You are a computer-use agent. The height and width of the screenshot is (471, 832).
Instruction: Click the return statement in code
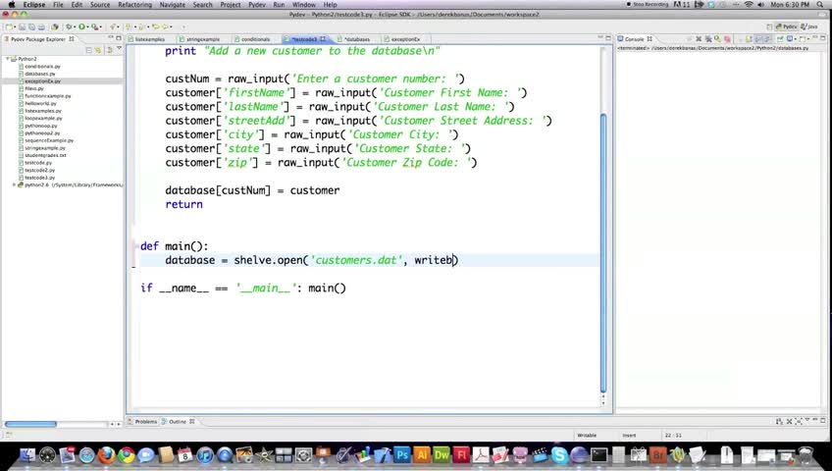pyautogui.click(x=183, y=204)
